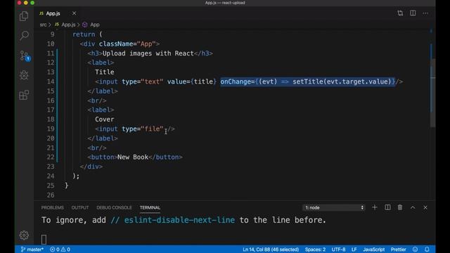This screenshot has height=253, width=450.
Task: Click the feedback smiley icon
Action: 416,249
